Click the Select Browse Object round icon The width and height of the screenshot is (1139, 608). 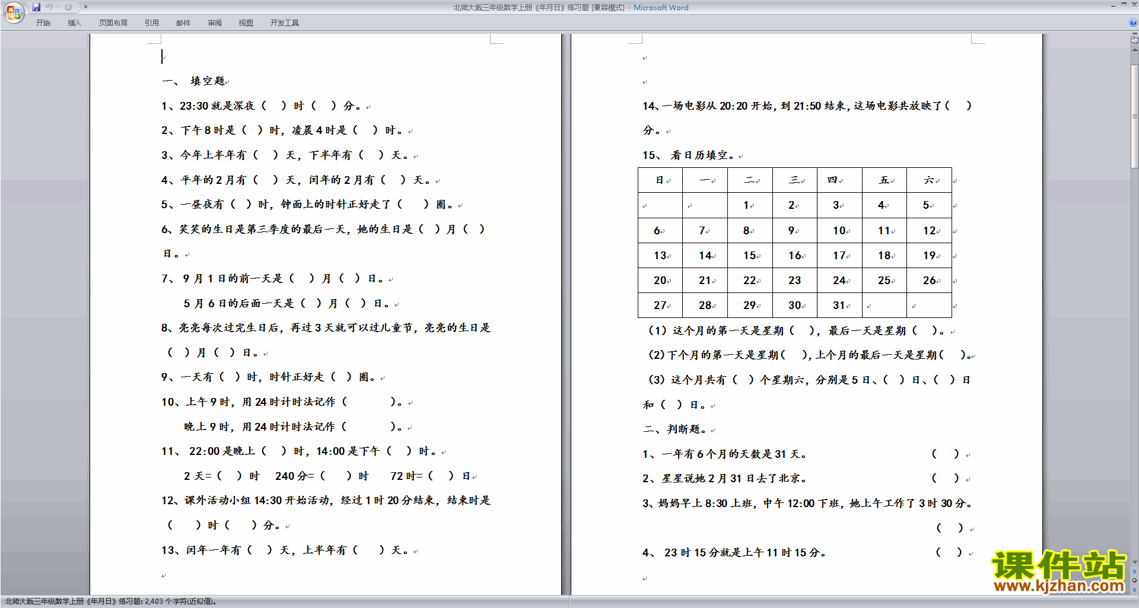[x=1135, y=581]
